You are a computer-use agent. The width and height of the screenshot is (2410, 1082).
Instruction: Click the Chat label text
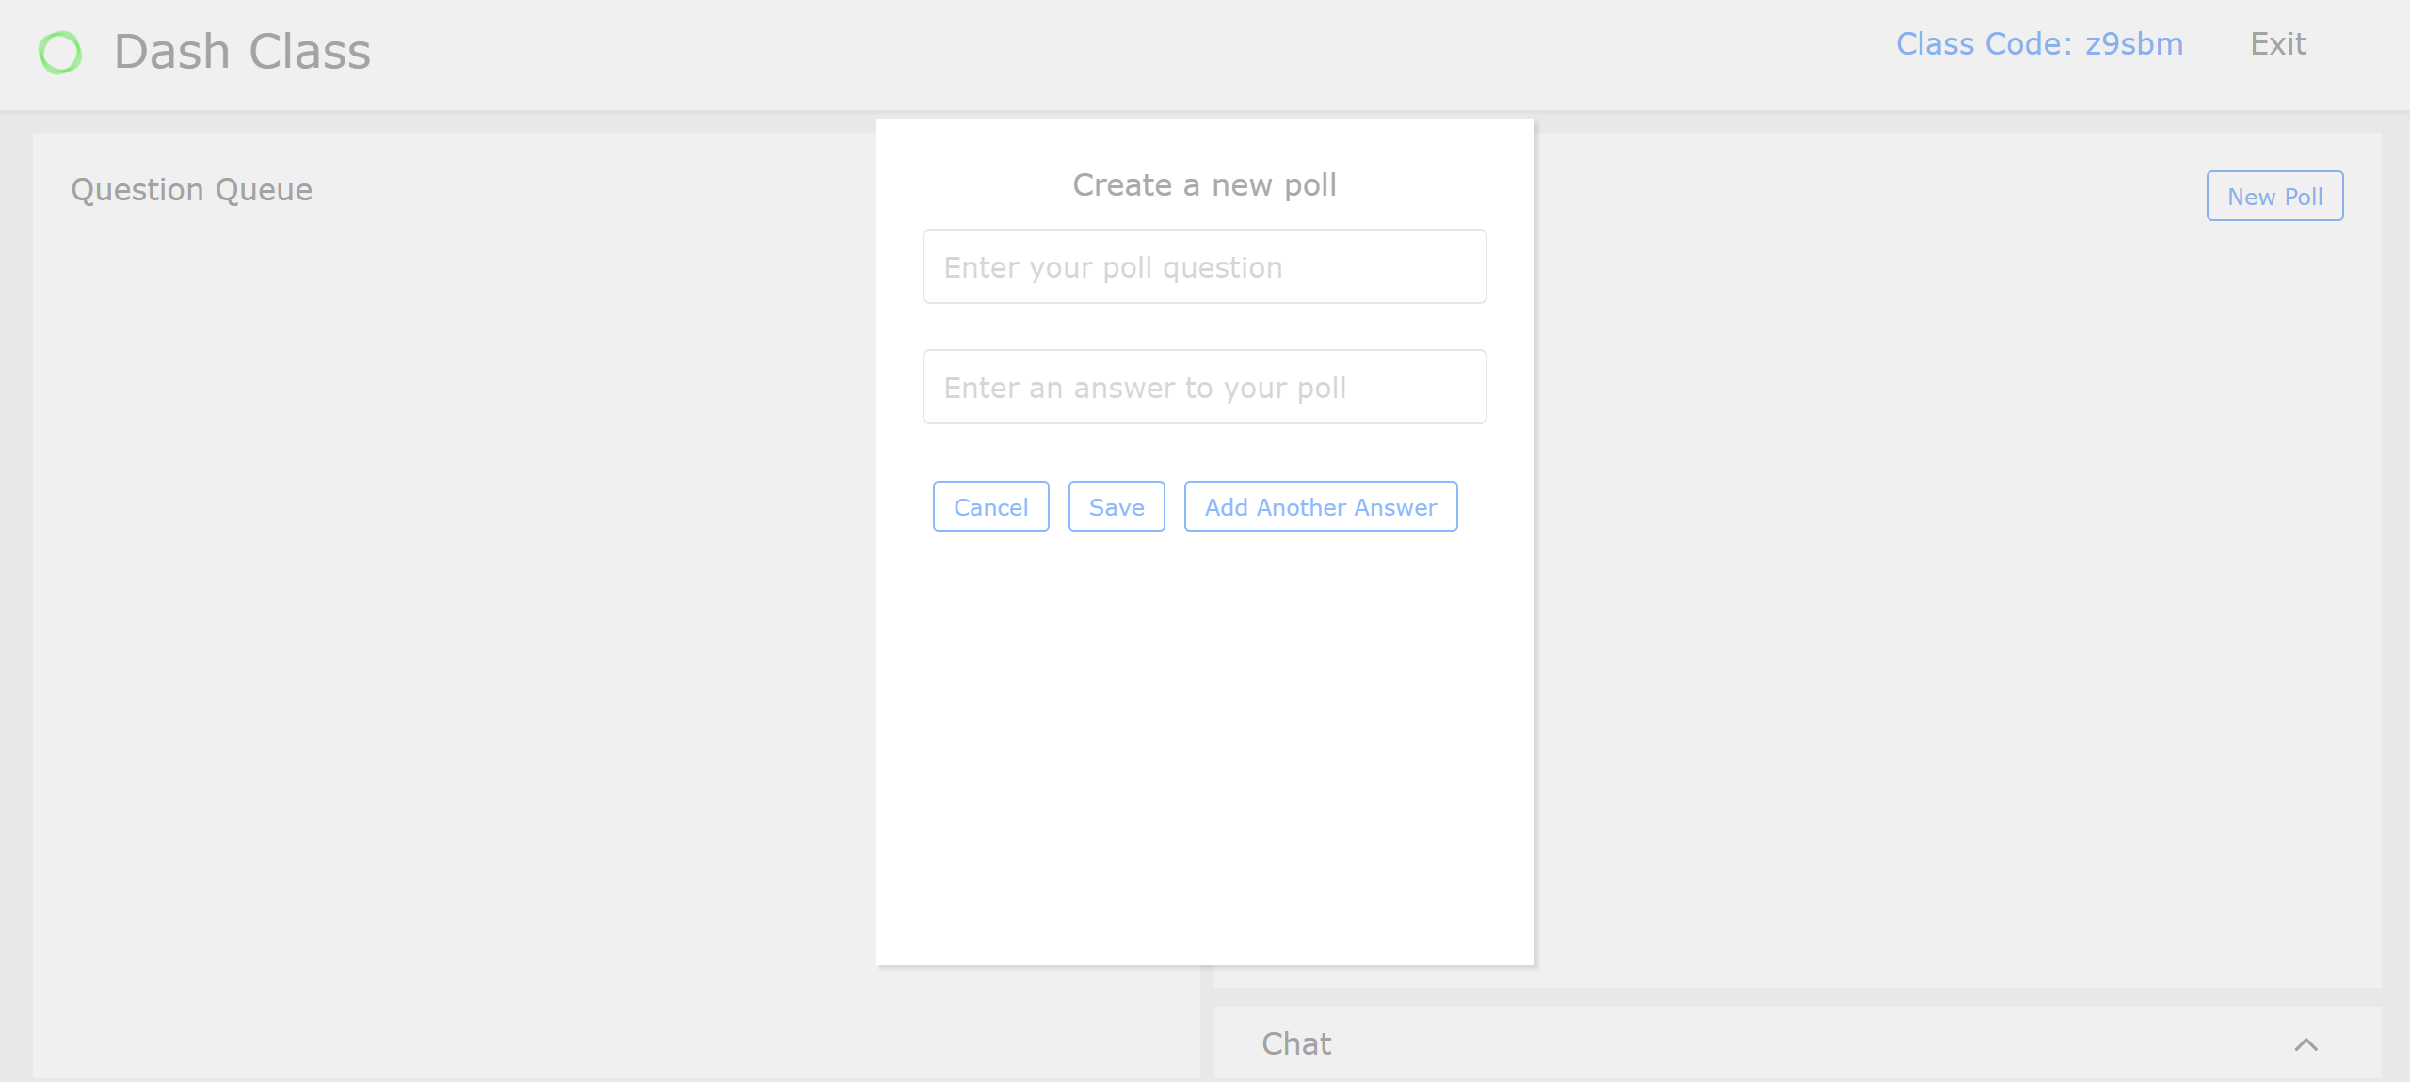click(x=1296, y=1044)
